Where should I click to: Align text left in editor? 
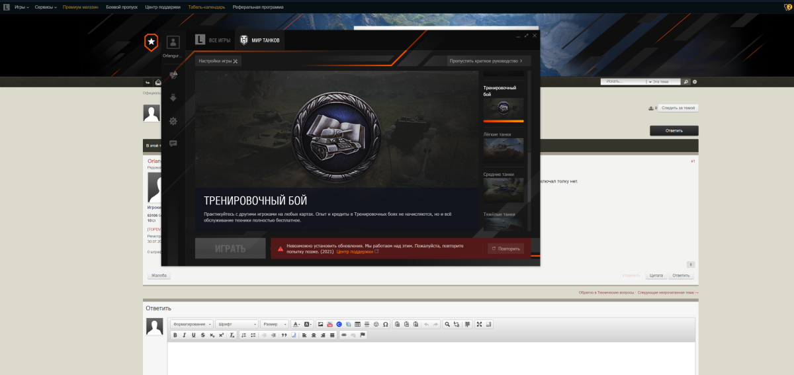click(x=304, y=335)
